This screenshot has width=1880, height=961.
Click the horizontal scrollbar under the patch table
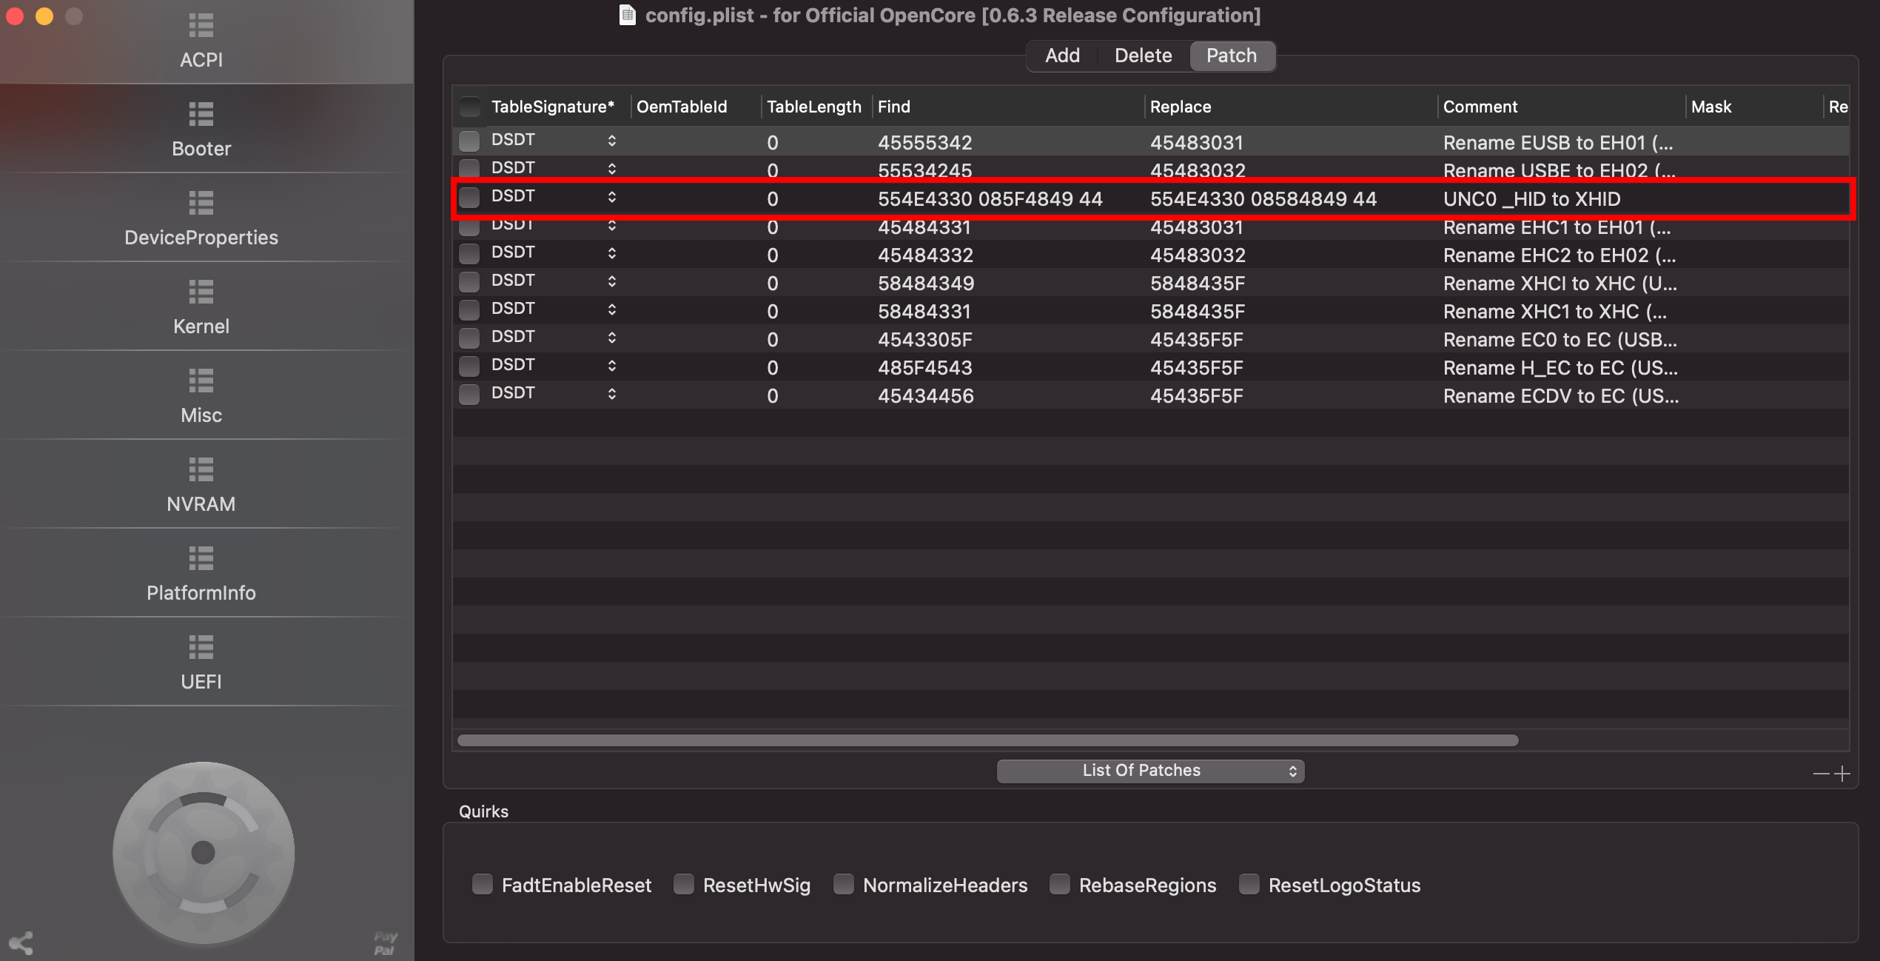point(987,740)
